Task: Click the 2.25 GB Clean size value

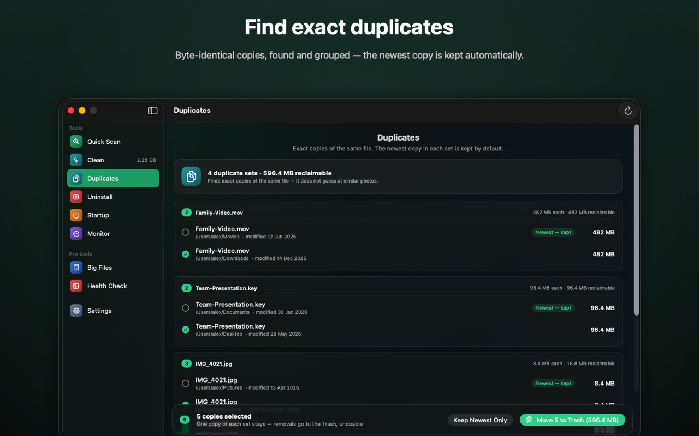Action: click(x=146, y=160)
